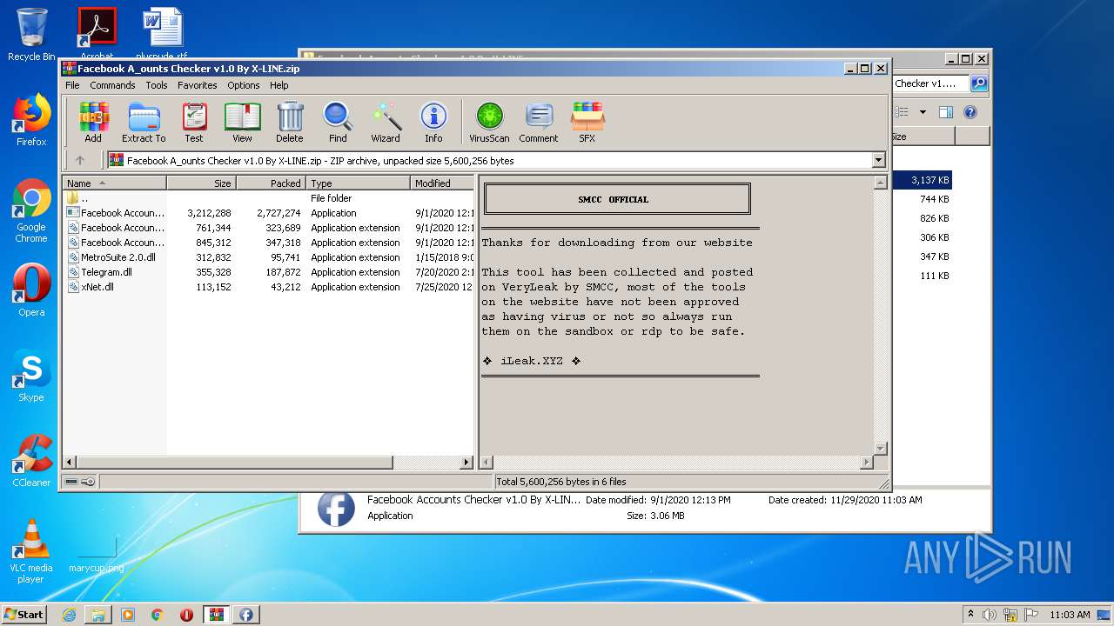Go up one folder level arrow
Screen dimensions: 1114x626
(x=80, y=160)
